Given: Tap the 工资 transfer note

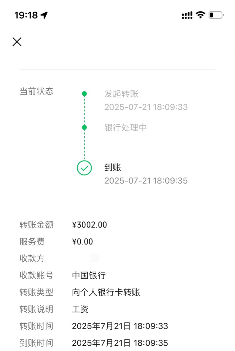Looking at the screenshot, I should click(80, 309).
